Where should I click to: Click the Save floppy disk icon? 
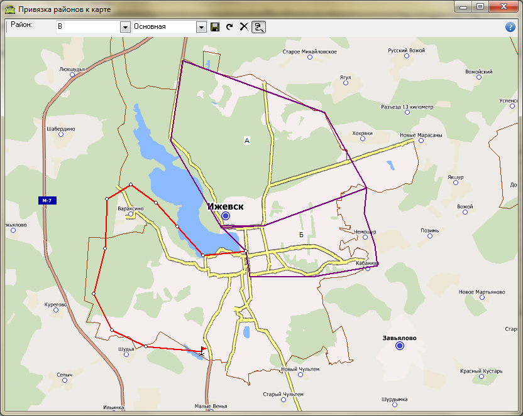(x=215, y=27)
